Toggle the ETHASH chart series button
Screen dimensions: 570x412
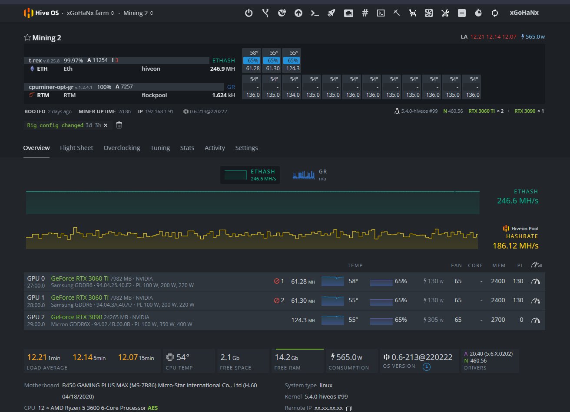click(x=250, y=175)
